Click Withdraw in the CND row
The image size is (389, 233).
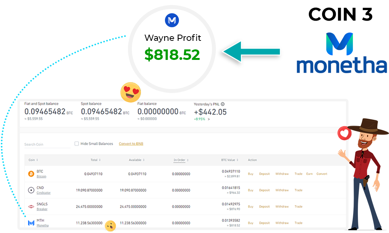(x=282, y=190)
